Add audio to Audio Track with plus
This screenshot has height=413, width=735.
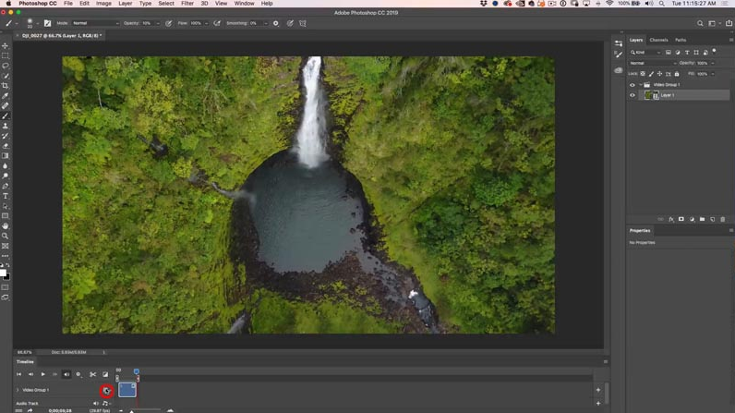click(x=598, y=403)
